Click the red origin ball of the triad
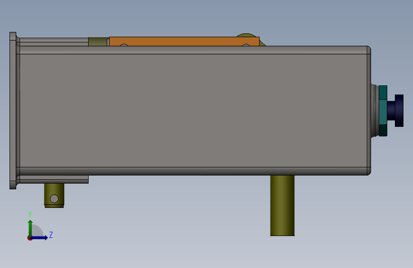The width and height of the screenshot is (413, 268). [x=30, y=238]
